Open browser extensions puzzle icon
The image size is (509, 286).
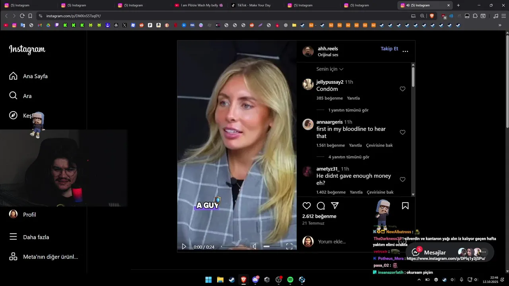pos(475,16)
